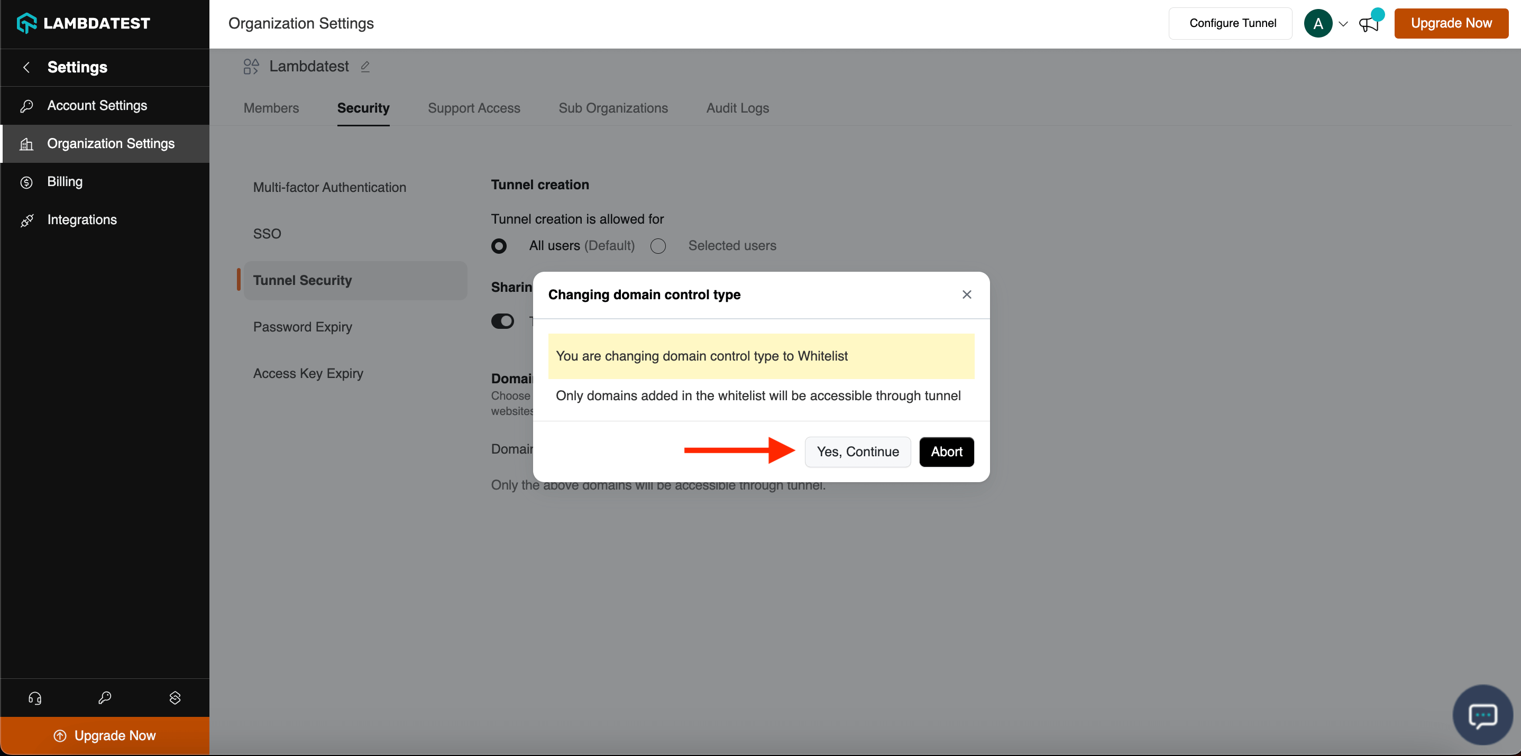This screenshot has width=1521, height=756.
Task: Go back using the Settings arrow
Action: click(x=26, y=67)
